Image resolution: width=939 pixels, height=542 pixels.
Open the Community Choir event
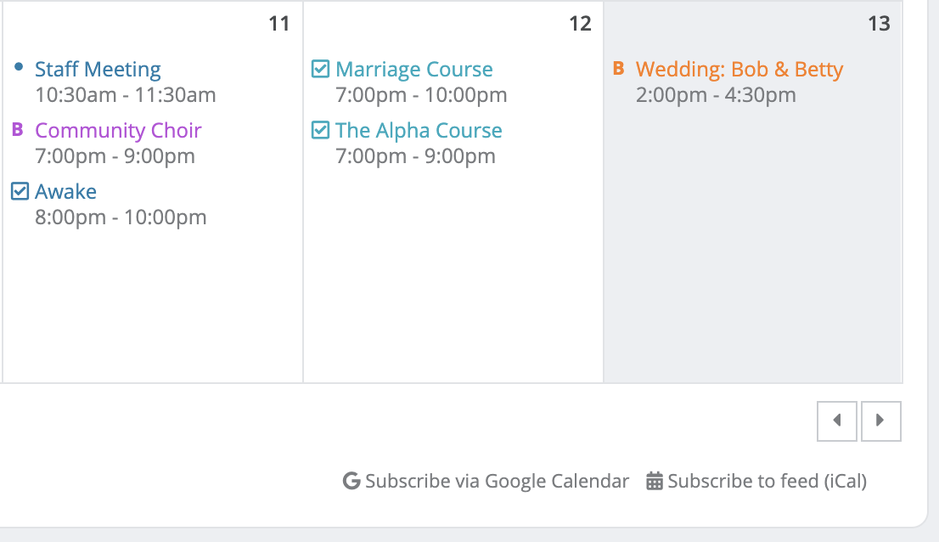[x=118, y=130]
